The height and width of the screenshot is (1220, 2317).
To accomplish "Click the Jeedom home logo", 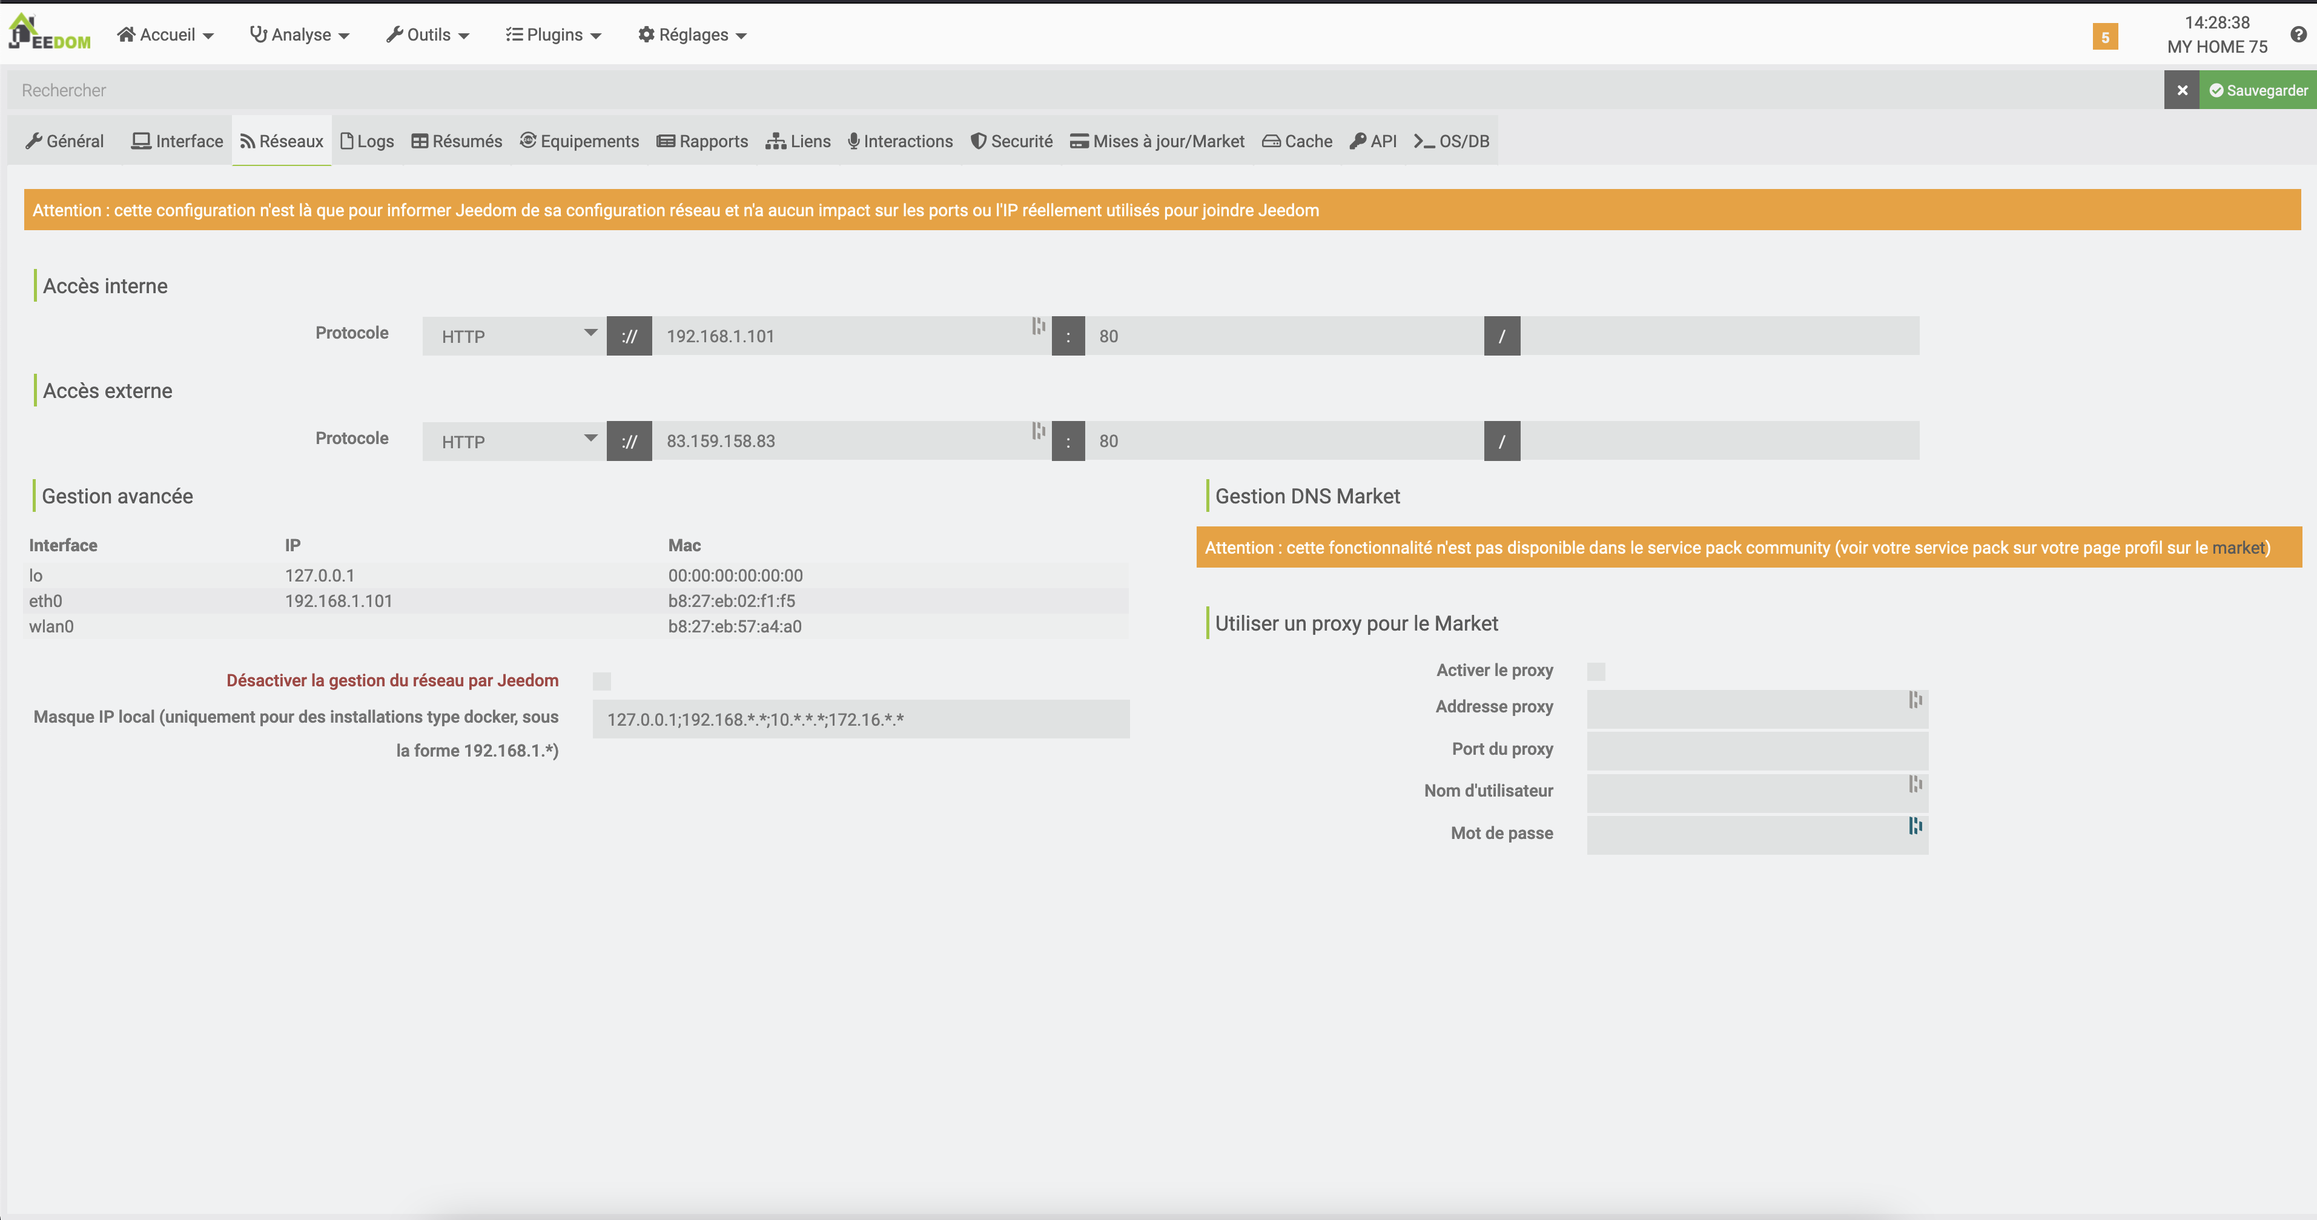I will tap(50, 33).
